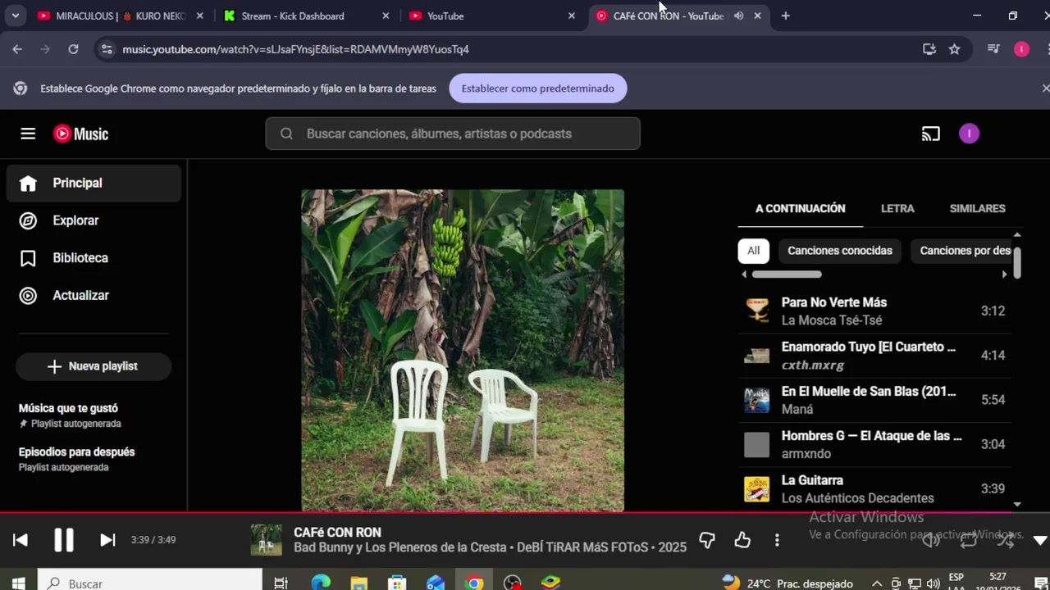Click the address bar URL
Viewport: 1050px width, 590px height.
click(x=295, y=49)
